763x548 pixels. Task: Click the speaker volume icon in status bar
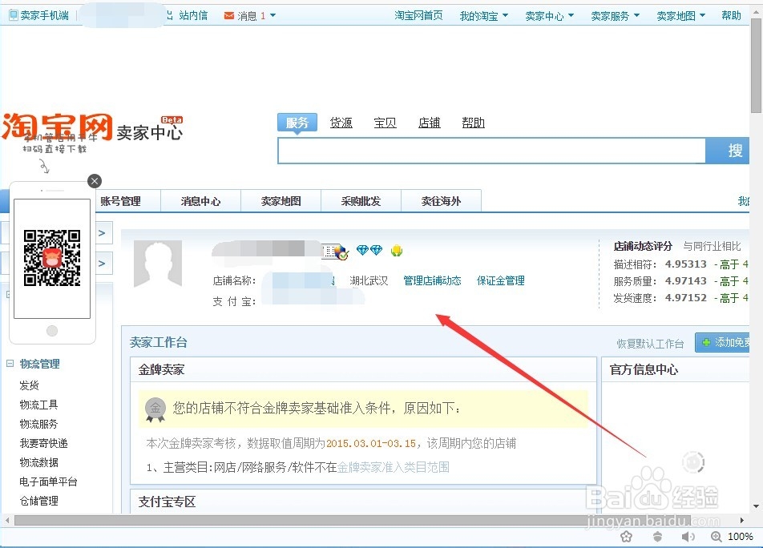[688, 536]
